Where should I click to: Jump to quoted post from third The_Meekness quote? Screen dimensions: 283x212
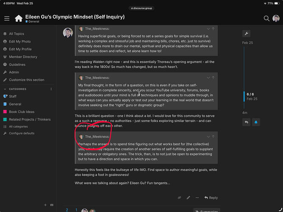coord(213,137)
